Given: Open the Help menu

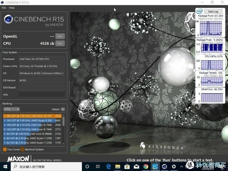Looking at the screenshot, I should [x=12, y=8].
